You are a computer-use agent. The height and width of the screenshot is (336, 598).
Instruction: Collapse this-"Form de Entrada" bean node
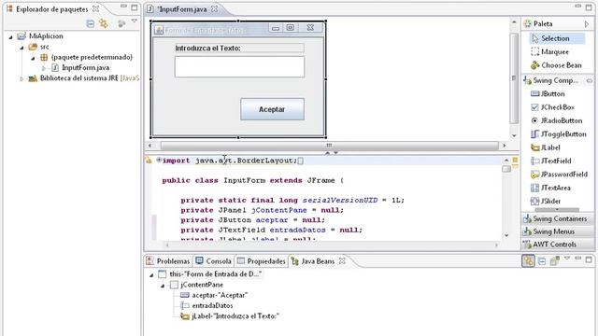pyautogui.click(x=151, y=274)
